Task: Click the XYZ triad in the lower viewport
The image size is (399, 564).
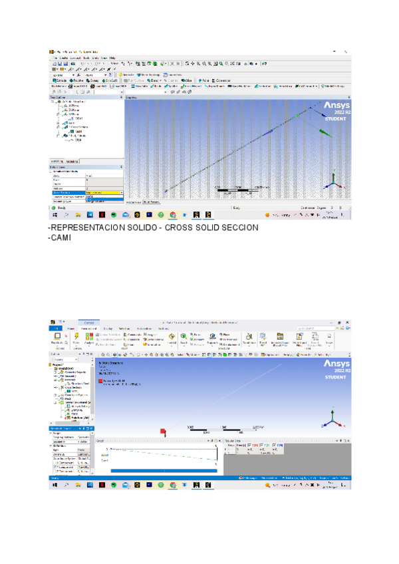Action: [334, 418]
